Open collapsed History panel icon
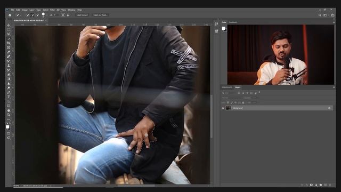Viewport: 341px width, 192px height. click(217, 24)
